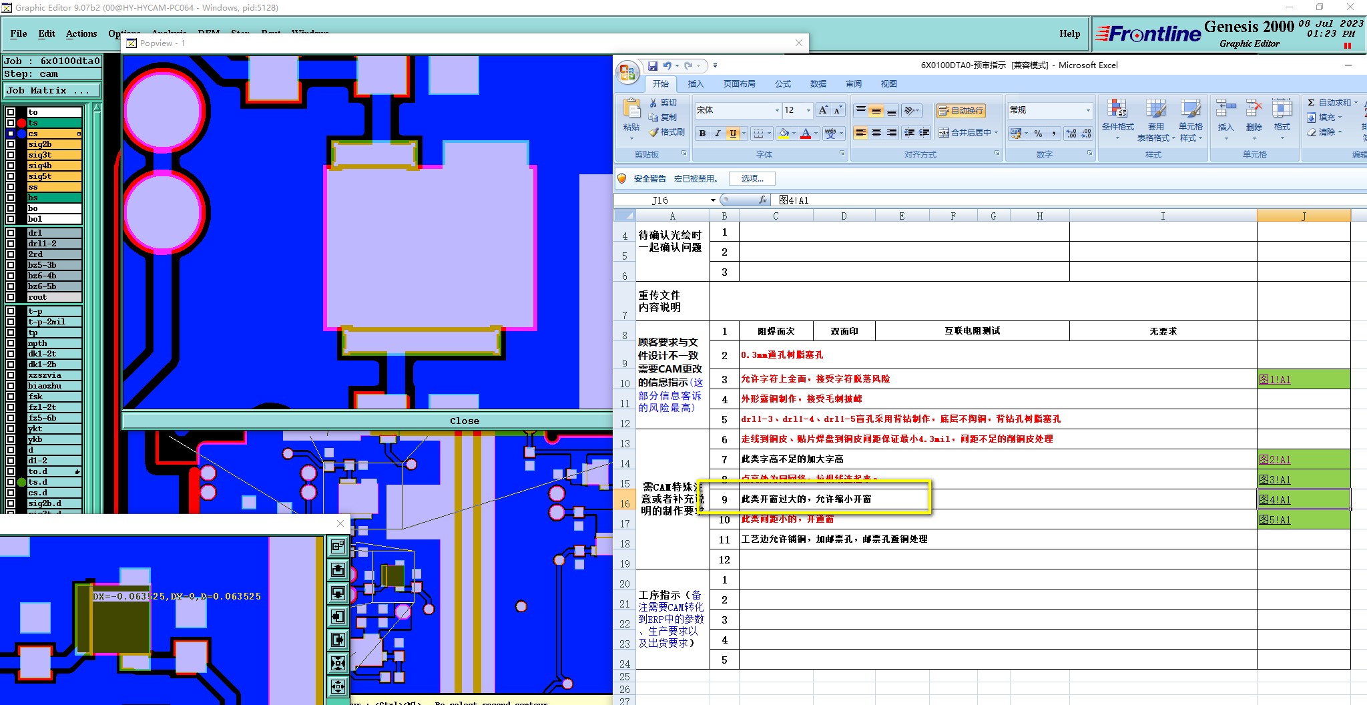Toggle the 'ss' layer checkbox
1367x705 pixels.
click(x=11, y=187)
